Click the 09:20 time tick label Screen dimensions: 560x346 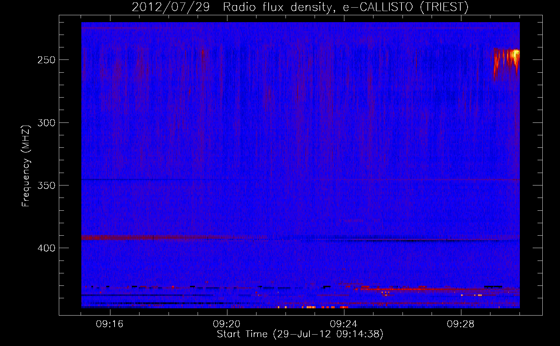pos(227,324)
